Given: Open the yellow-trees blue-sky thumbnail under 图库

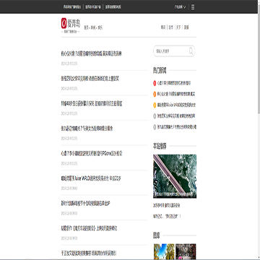Looking at the screenshot, I should pos(164,251).
